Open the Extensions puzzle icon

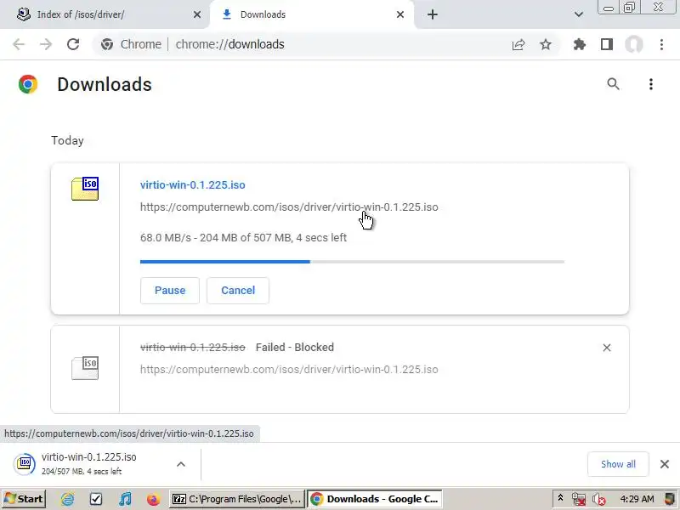(580, 44)
